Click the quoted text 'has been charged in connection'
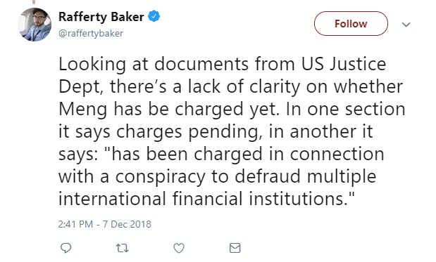Screen dimensions: 436x262 248,154
